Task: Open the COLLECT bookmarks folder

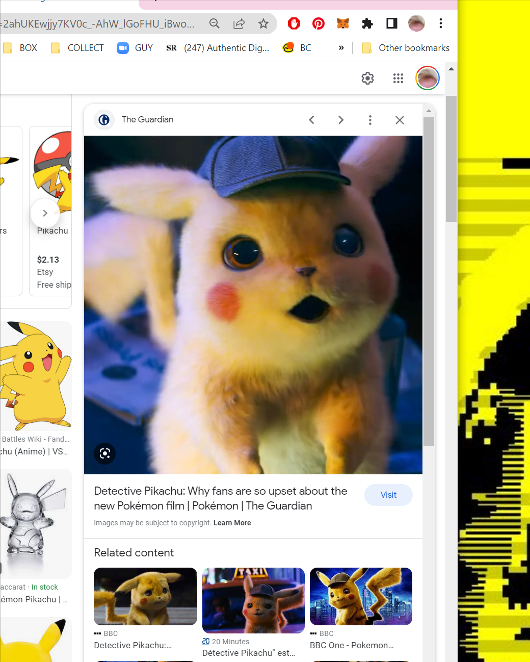Action: click(x=77, y=48)
